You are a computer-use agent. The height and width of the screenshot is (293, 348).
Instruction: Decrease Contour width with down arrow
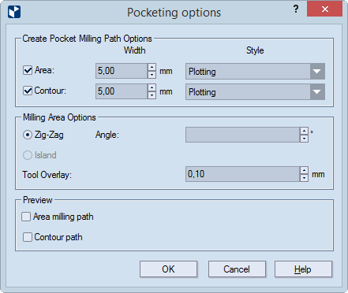[152, 95]
